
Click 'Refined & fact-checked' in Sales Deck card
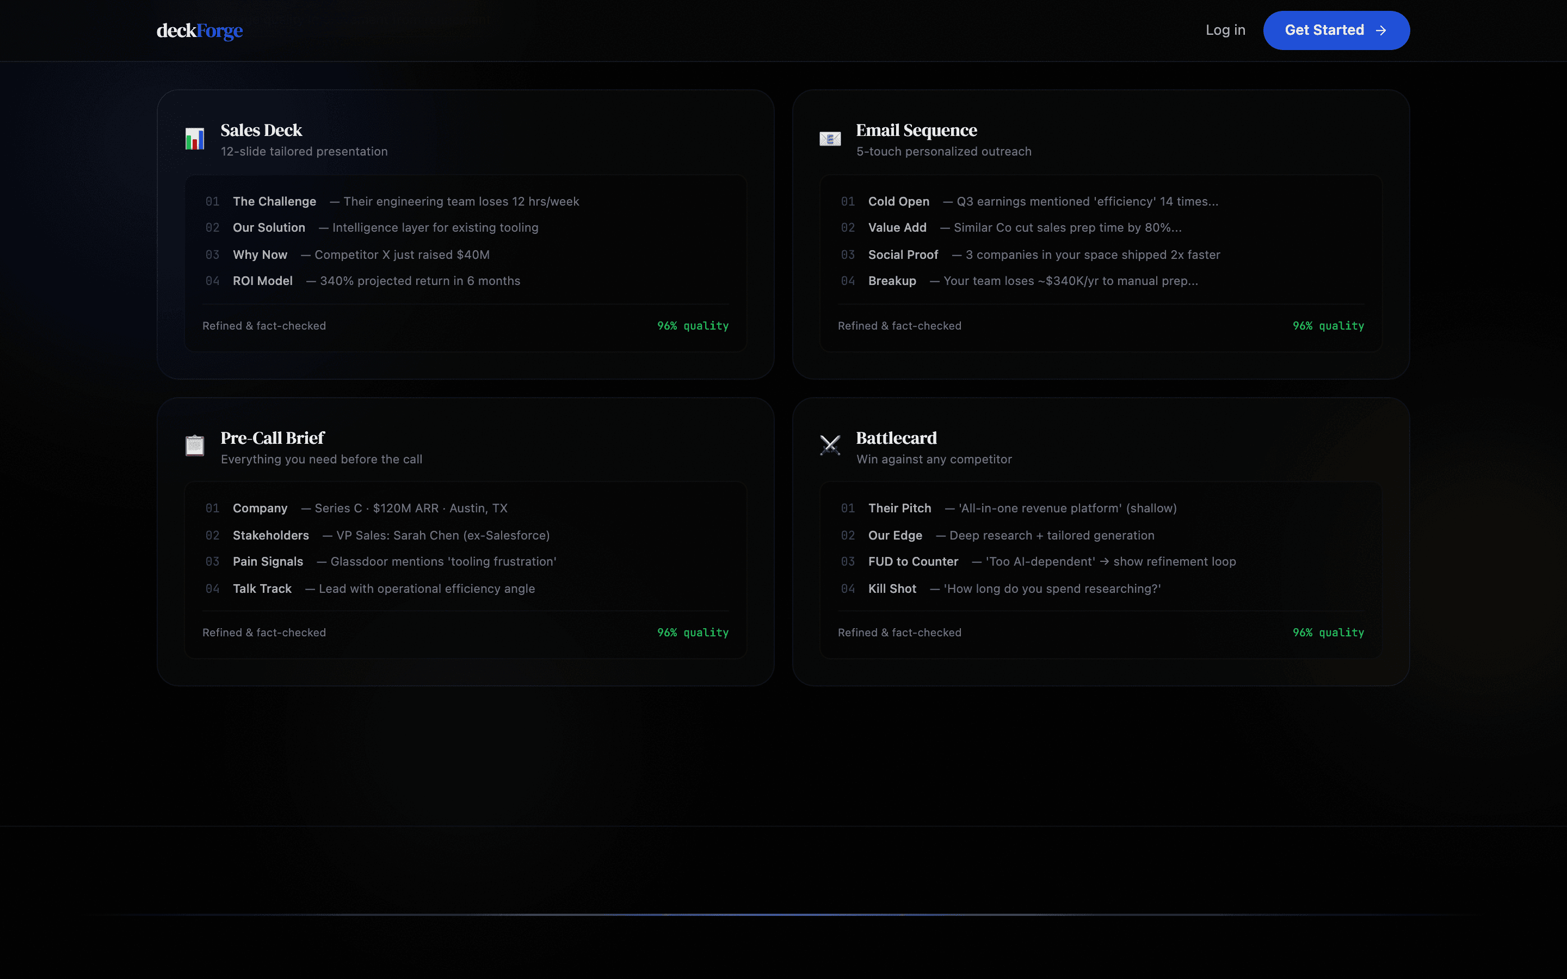click(264, 326)
